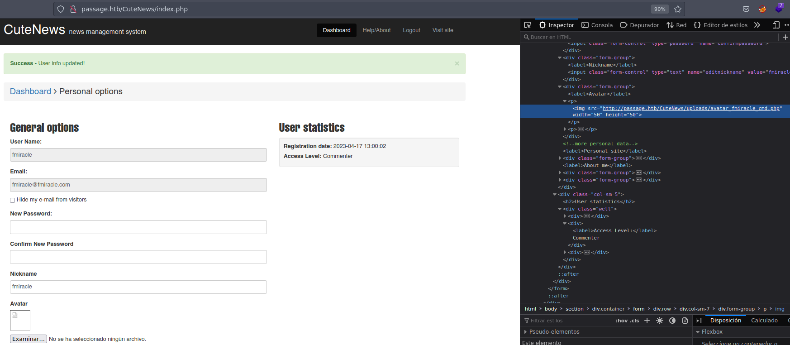
Task: Switch to the Consola tab
Action: pos(597,25)
